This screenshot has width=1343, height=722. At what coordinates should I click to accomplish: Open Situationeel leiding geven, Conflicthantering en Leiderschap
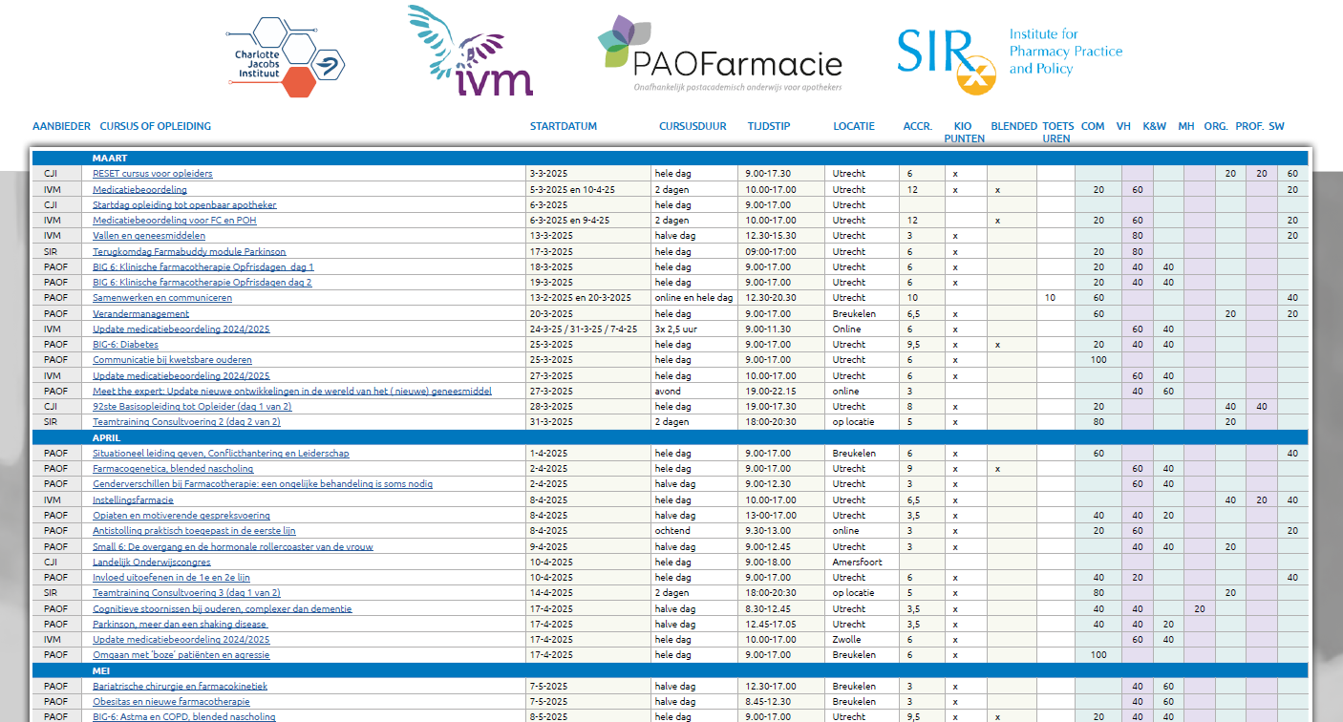click(x=221, y=454)
